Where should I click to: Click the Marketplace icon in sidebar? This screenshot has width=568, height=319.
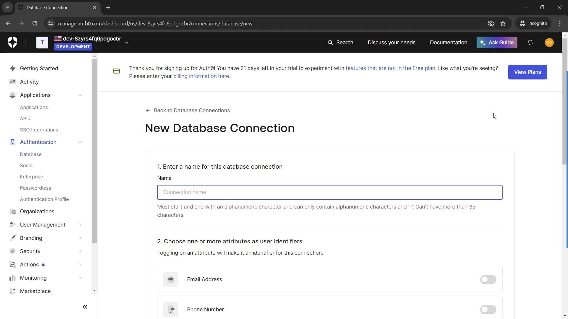point(12,291)
